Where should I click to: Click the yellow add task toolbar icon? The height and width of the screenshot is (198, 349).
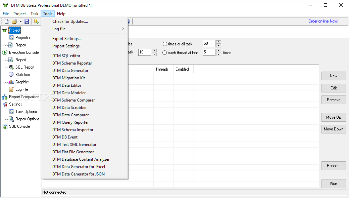(x=36, y=22)
